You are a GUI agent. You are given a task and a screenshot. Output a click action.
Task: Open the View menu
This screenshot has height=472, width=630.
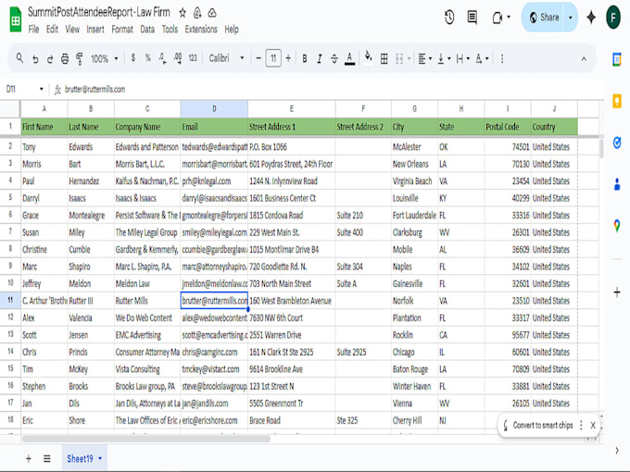(72, 30)
